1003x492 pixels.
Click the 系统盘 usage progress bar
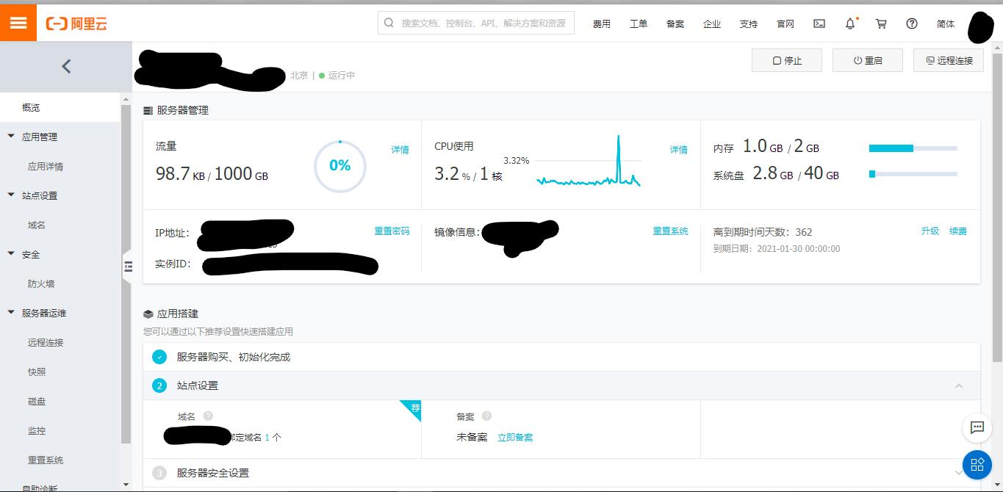coord(913,174)
